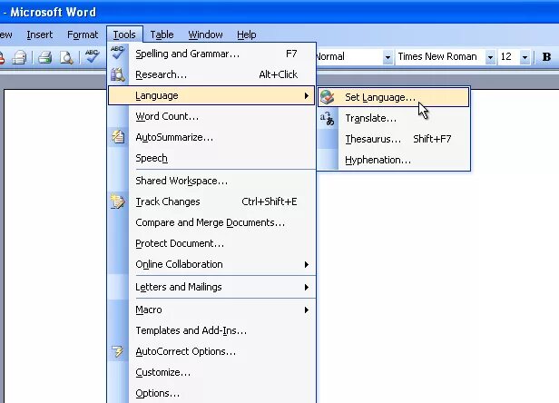559x403 pixels.
Task: Choose Thesaurus... submenu item
Action: point(394,139)
